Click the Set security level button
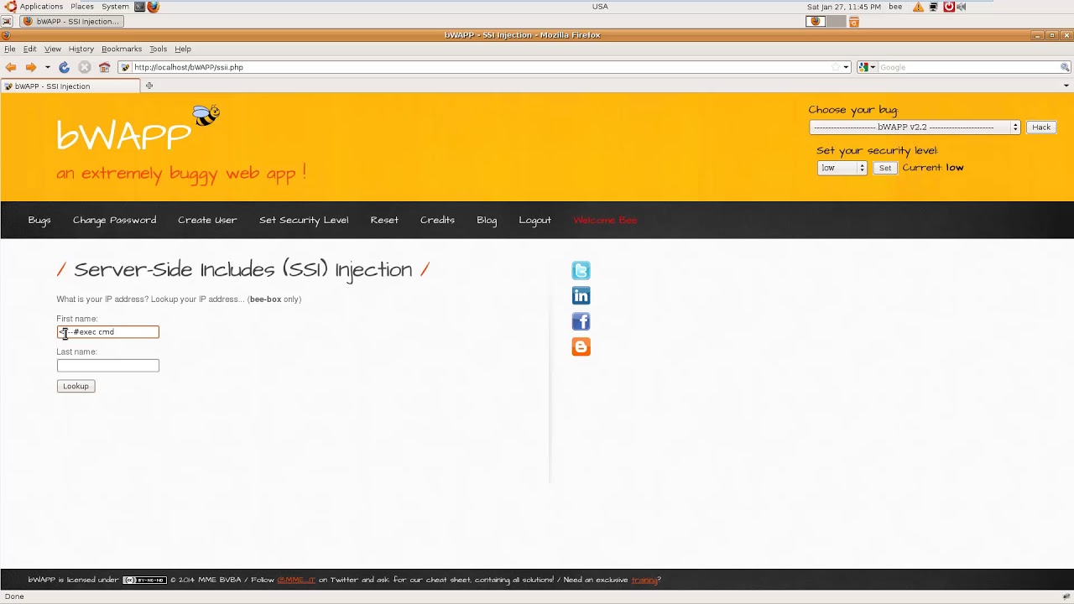This screenshot has height=604, width=1074. (x=884, y=168)
